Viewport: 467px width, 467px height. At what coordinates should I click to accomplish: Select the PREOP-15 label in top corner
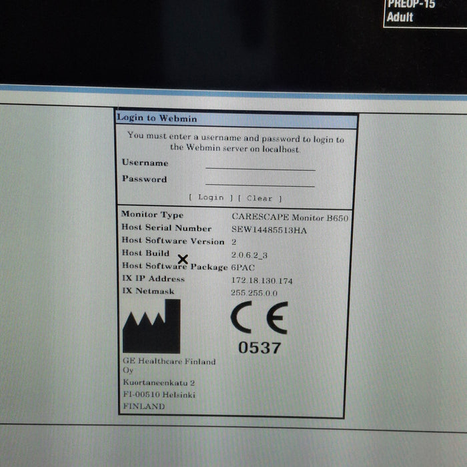pos(410,4)
